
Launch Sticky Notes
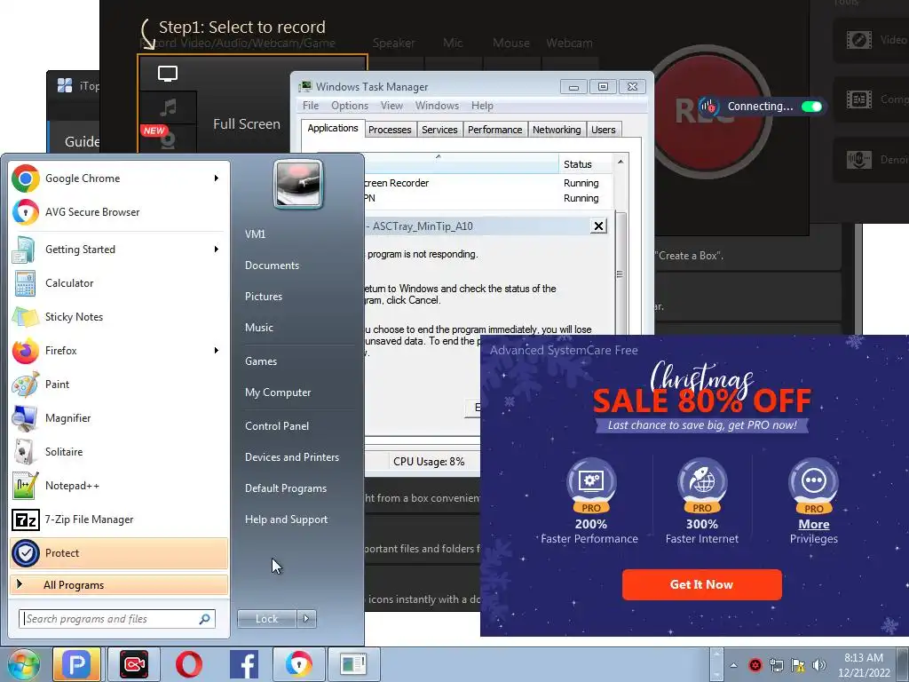coord(119,317)
